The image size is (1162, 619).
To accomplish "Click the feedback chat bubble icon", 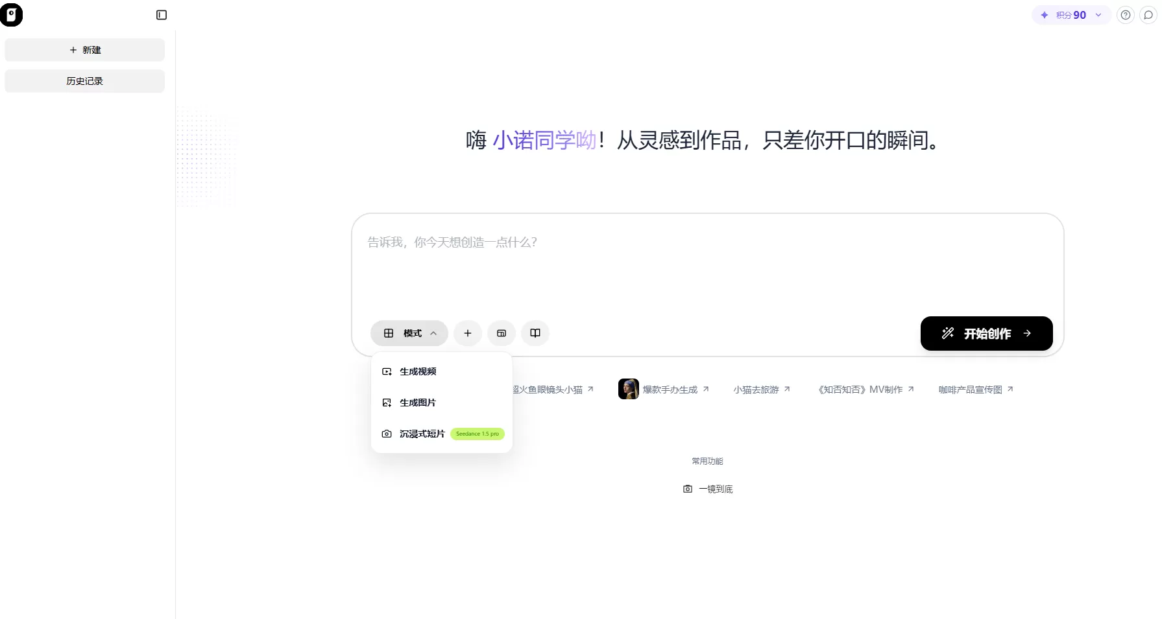I will pyautogui.click(x=1148, y=14).
